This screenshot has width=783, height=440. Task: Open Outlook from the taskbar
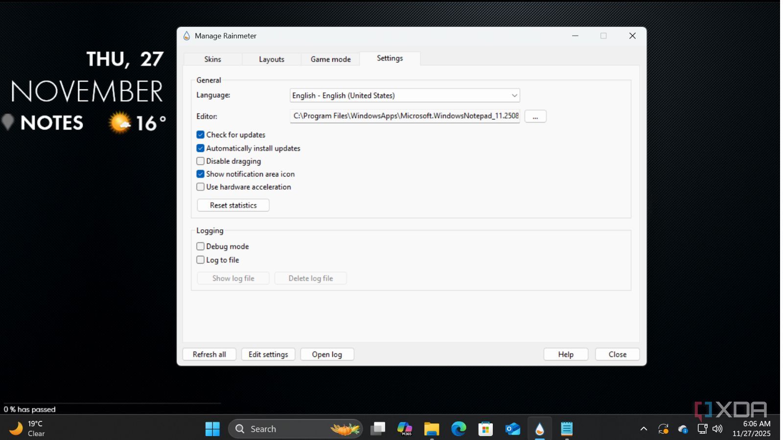pyautogui.click(x=512, y=429)
